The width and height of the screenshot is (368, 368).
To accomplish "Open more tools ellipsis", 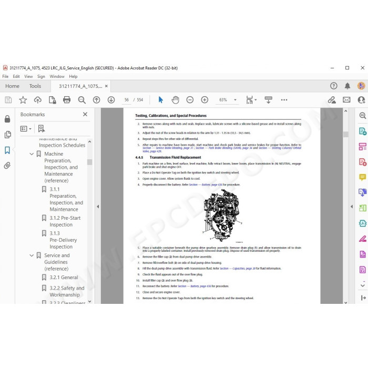I will coord(284,100).
